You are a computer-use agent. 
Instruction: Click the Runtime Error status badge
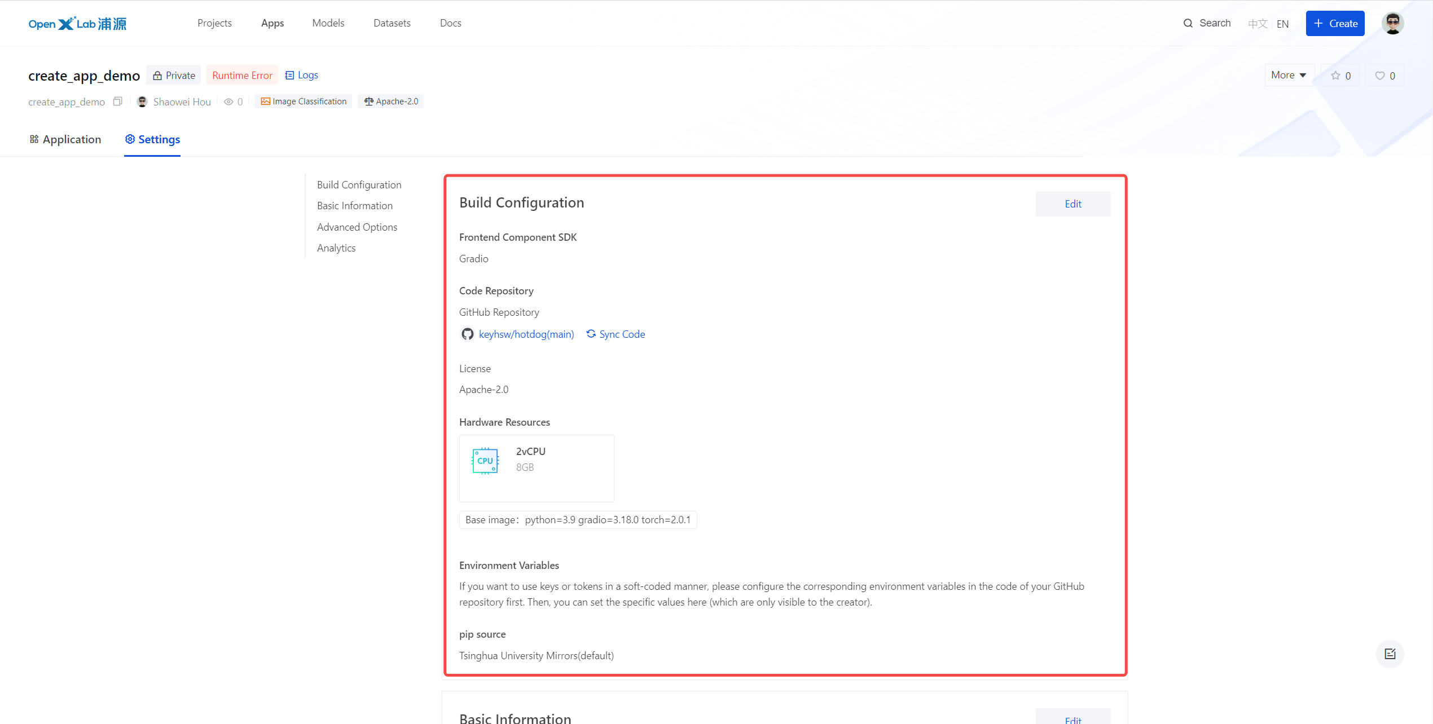242,75
